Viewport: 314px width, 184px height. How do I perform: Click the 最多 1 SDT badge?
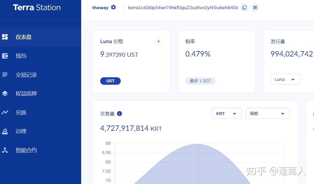200,81
